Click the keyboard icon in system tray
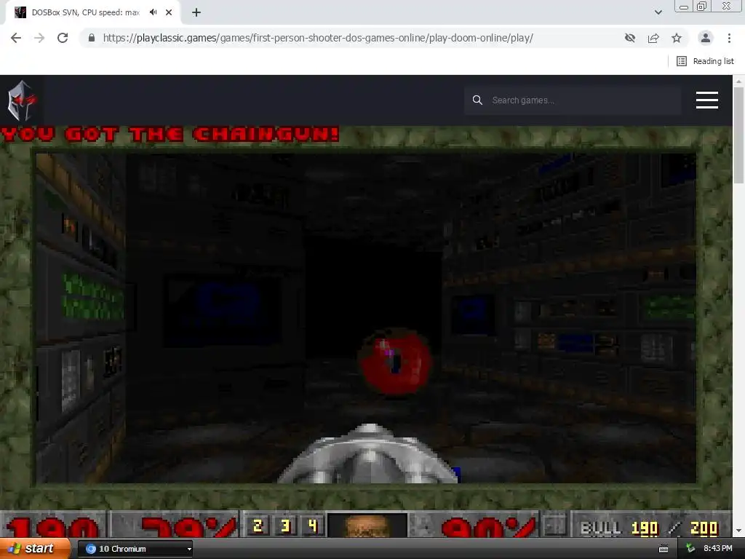745x559 pixels. tap(664, 549)
